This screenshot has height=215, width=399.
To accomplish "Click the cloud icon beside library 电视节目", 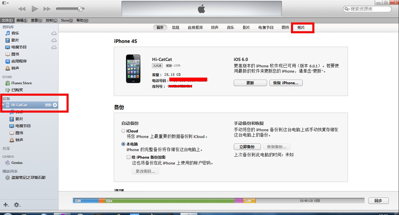I will [54, 47].
